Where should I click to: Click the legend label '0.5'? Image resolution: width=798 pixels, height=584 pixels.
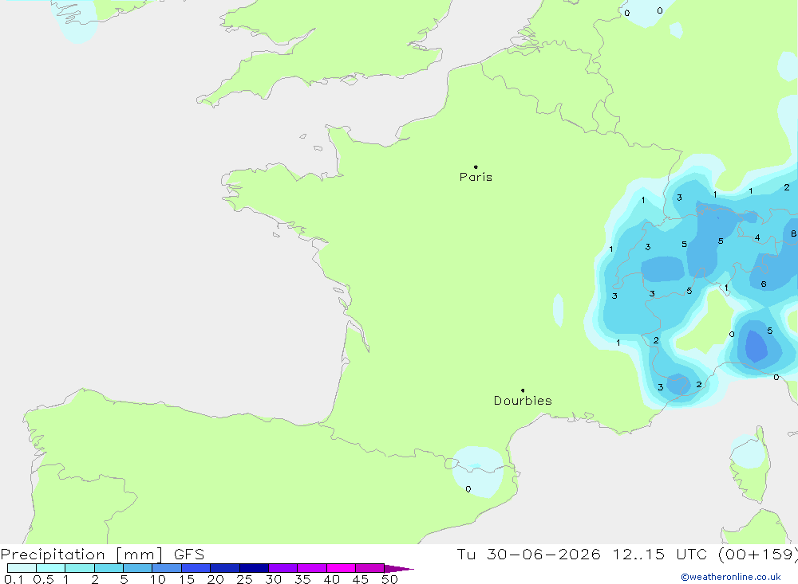(x=43, y=579)
